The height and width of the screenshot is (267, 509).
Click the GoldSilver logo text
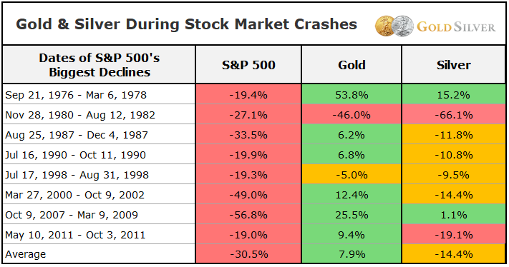click(456, 26)
